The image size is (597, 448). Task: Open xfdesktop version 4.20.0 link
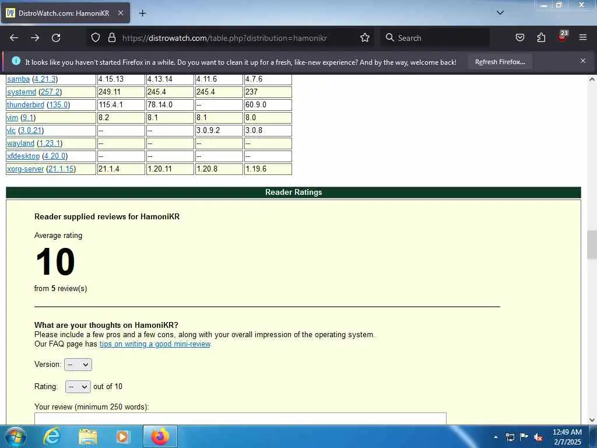pyautogui.click(x=55, y=156)
